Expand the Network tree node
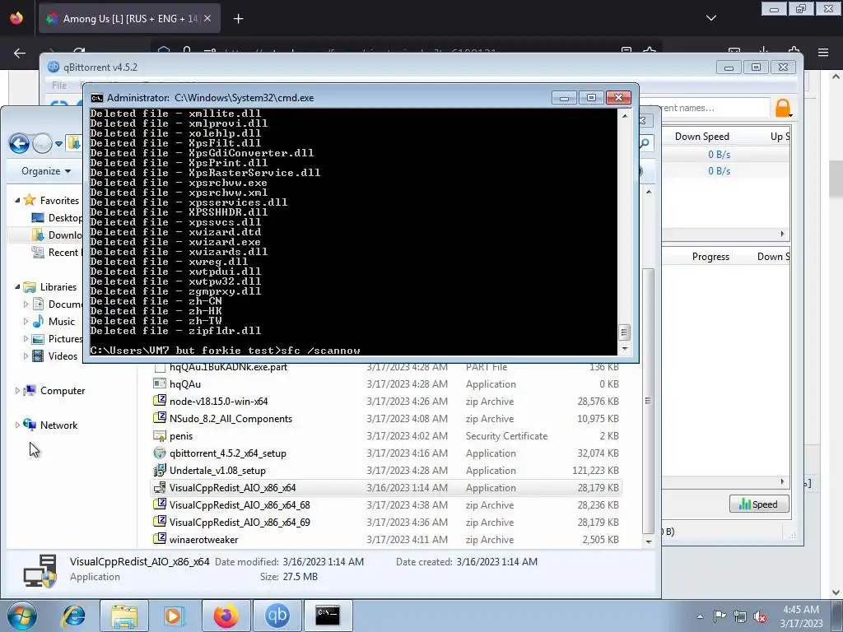The image size is (843, 632). click(17, 425)
